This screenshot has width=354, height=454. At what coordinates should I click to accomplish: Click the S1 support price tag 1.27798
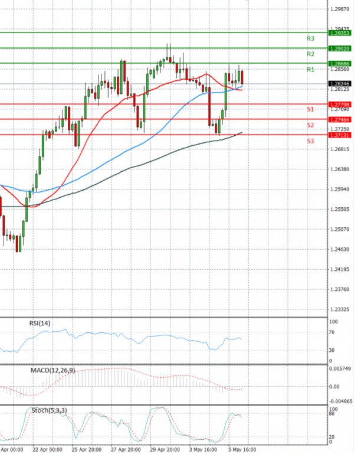(340, 104)
